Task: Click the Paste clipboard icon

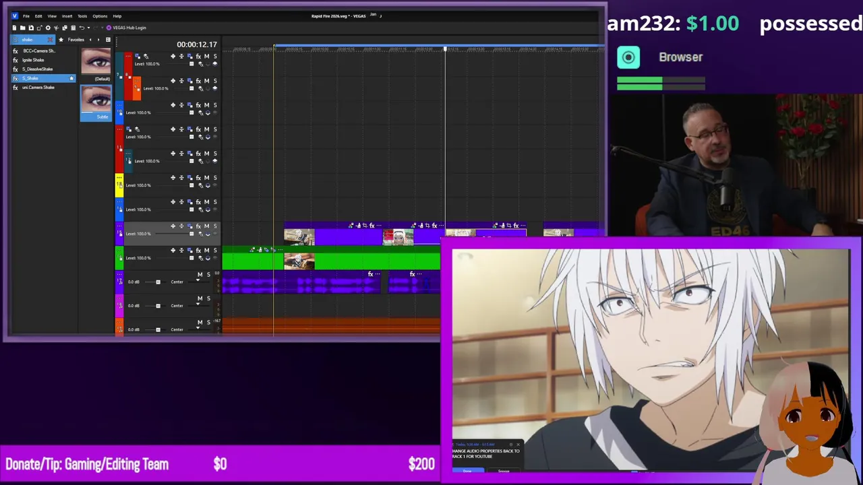Action: pos(73,28)
